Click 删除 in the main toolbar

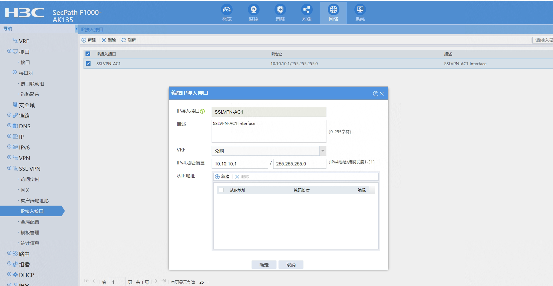click(109, 40)
